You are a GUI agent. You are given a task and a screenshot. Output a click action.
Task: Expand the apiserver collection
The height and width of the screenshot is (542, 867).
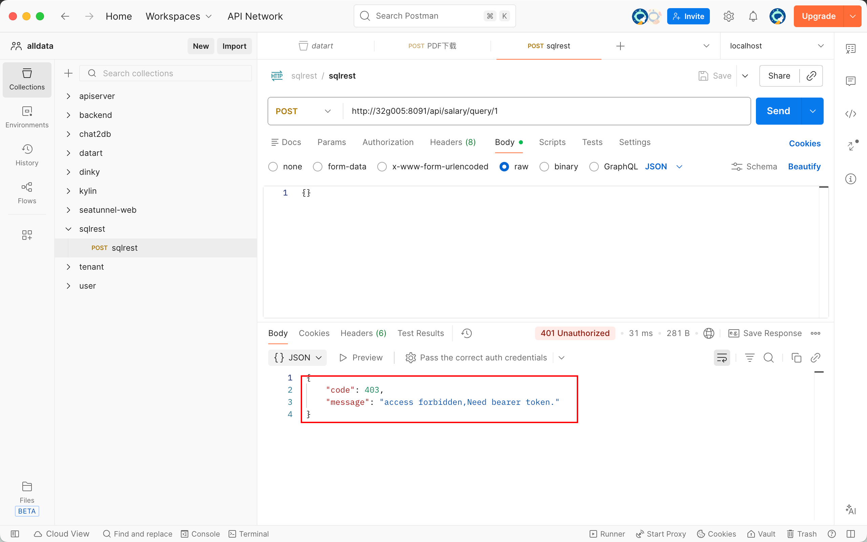(68, 96)
